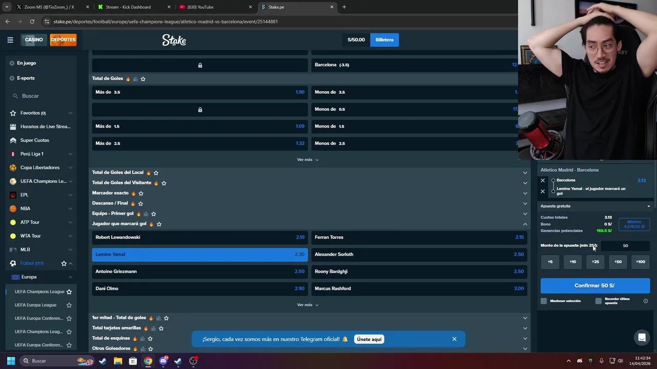This screenshot has height=369, width=657.
Task: Open File Explorer from taskbar
Action: click(118, 361)
